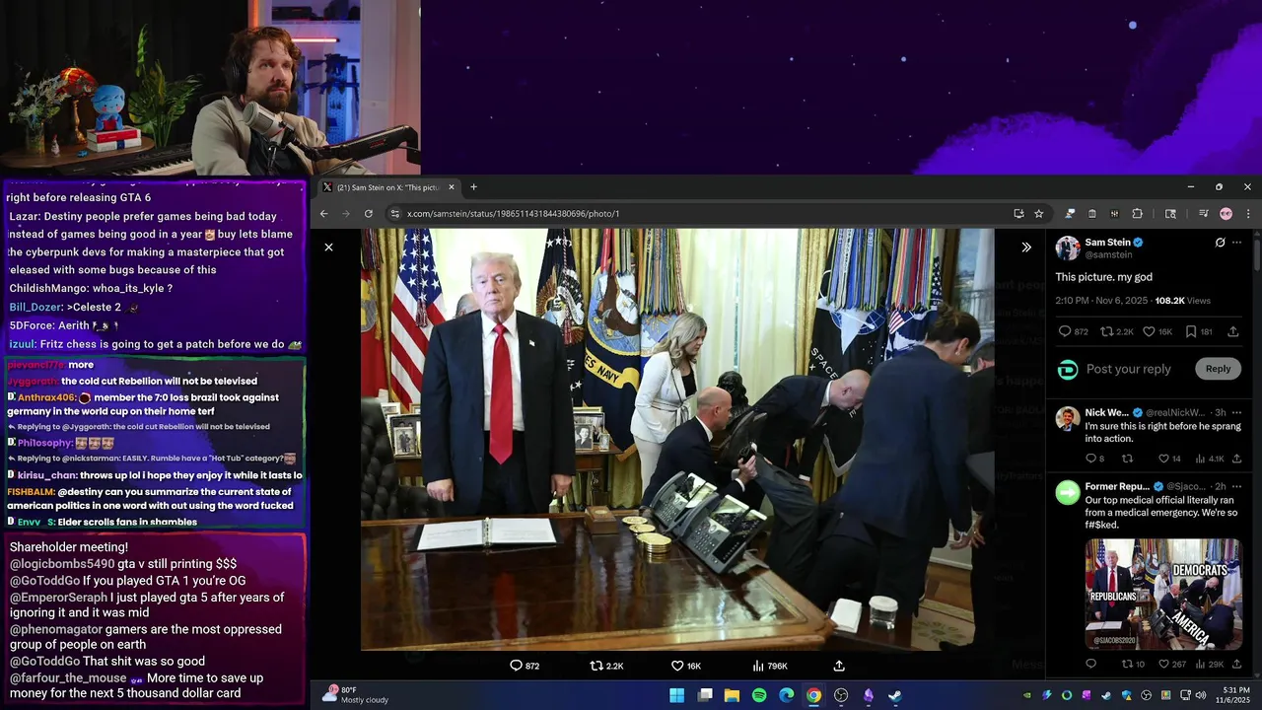View analytics 4.1K on Nick We... reply
Viewport: 1262px width, 710px height.
click(x=1210, y=459)
